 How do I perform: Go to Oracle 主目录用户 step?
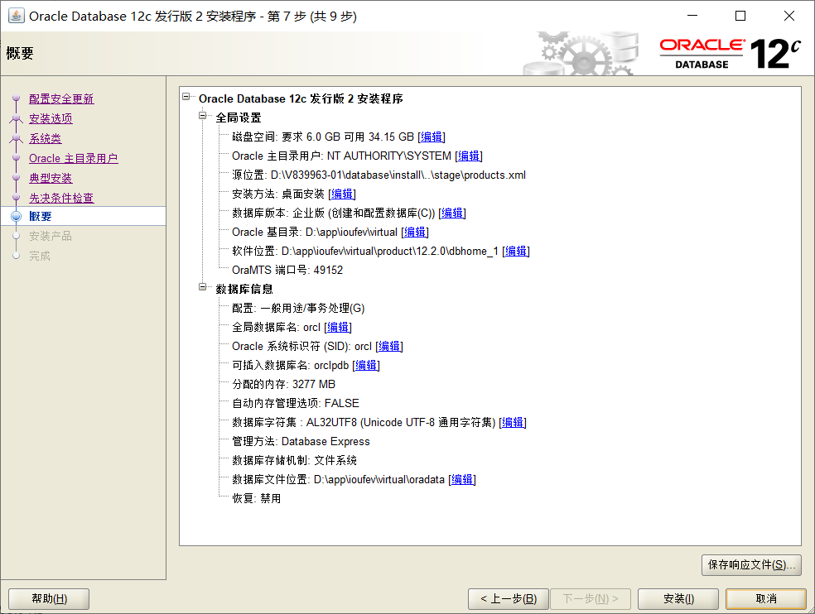[x=73, y=158]
